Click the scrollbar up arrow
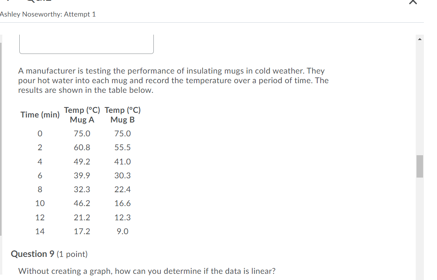 420,38
